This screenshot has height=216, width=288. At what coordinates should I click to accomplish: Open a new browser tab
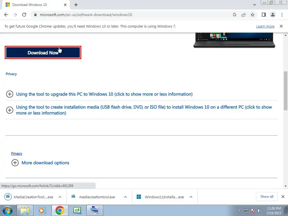[x=76, y=5]
